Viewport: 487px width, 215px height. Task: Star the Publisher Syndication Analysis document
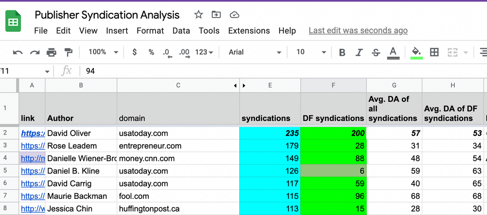tap(198, 15)
